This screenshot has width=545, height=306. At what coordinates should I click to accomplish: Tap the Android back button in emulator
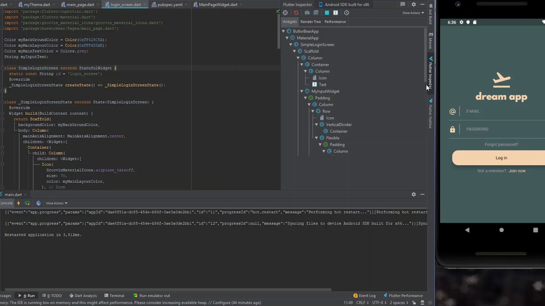coord(467,230)
